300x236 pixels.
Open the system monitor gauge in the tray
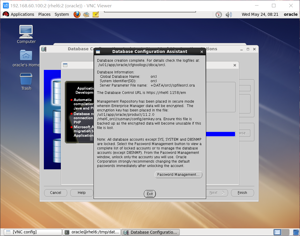(218, 14)
